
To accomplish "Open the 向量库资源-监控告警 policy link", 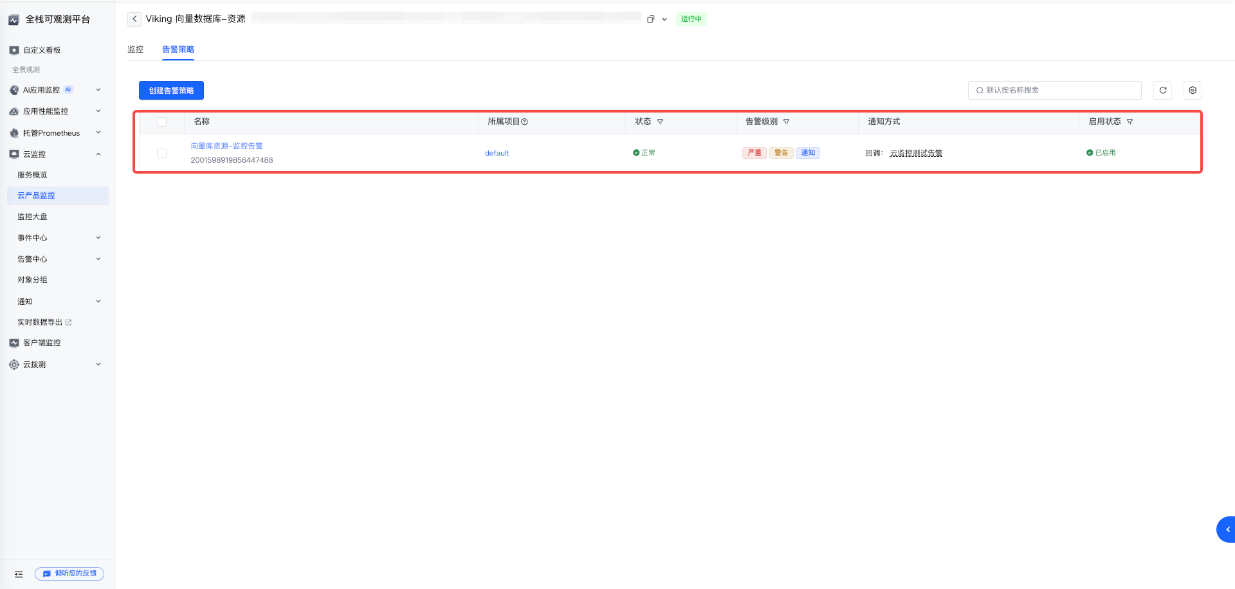I will tap(226, 146).
